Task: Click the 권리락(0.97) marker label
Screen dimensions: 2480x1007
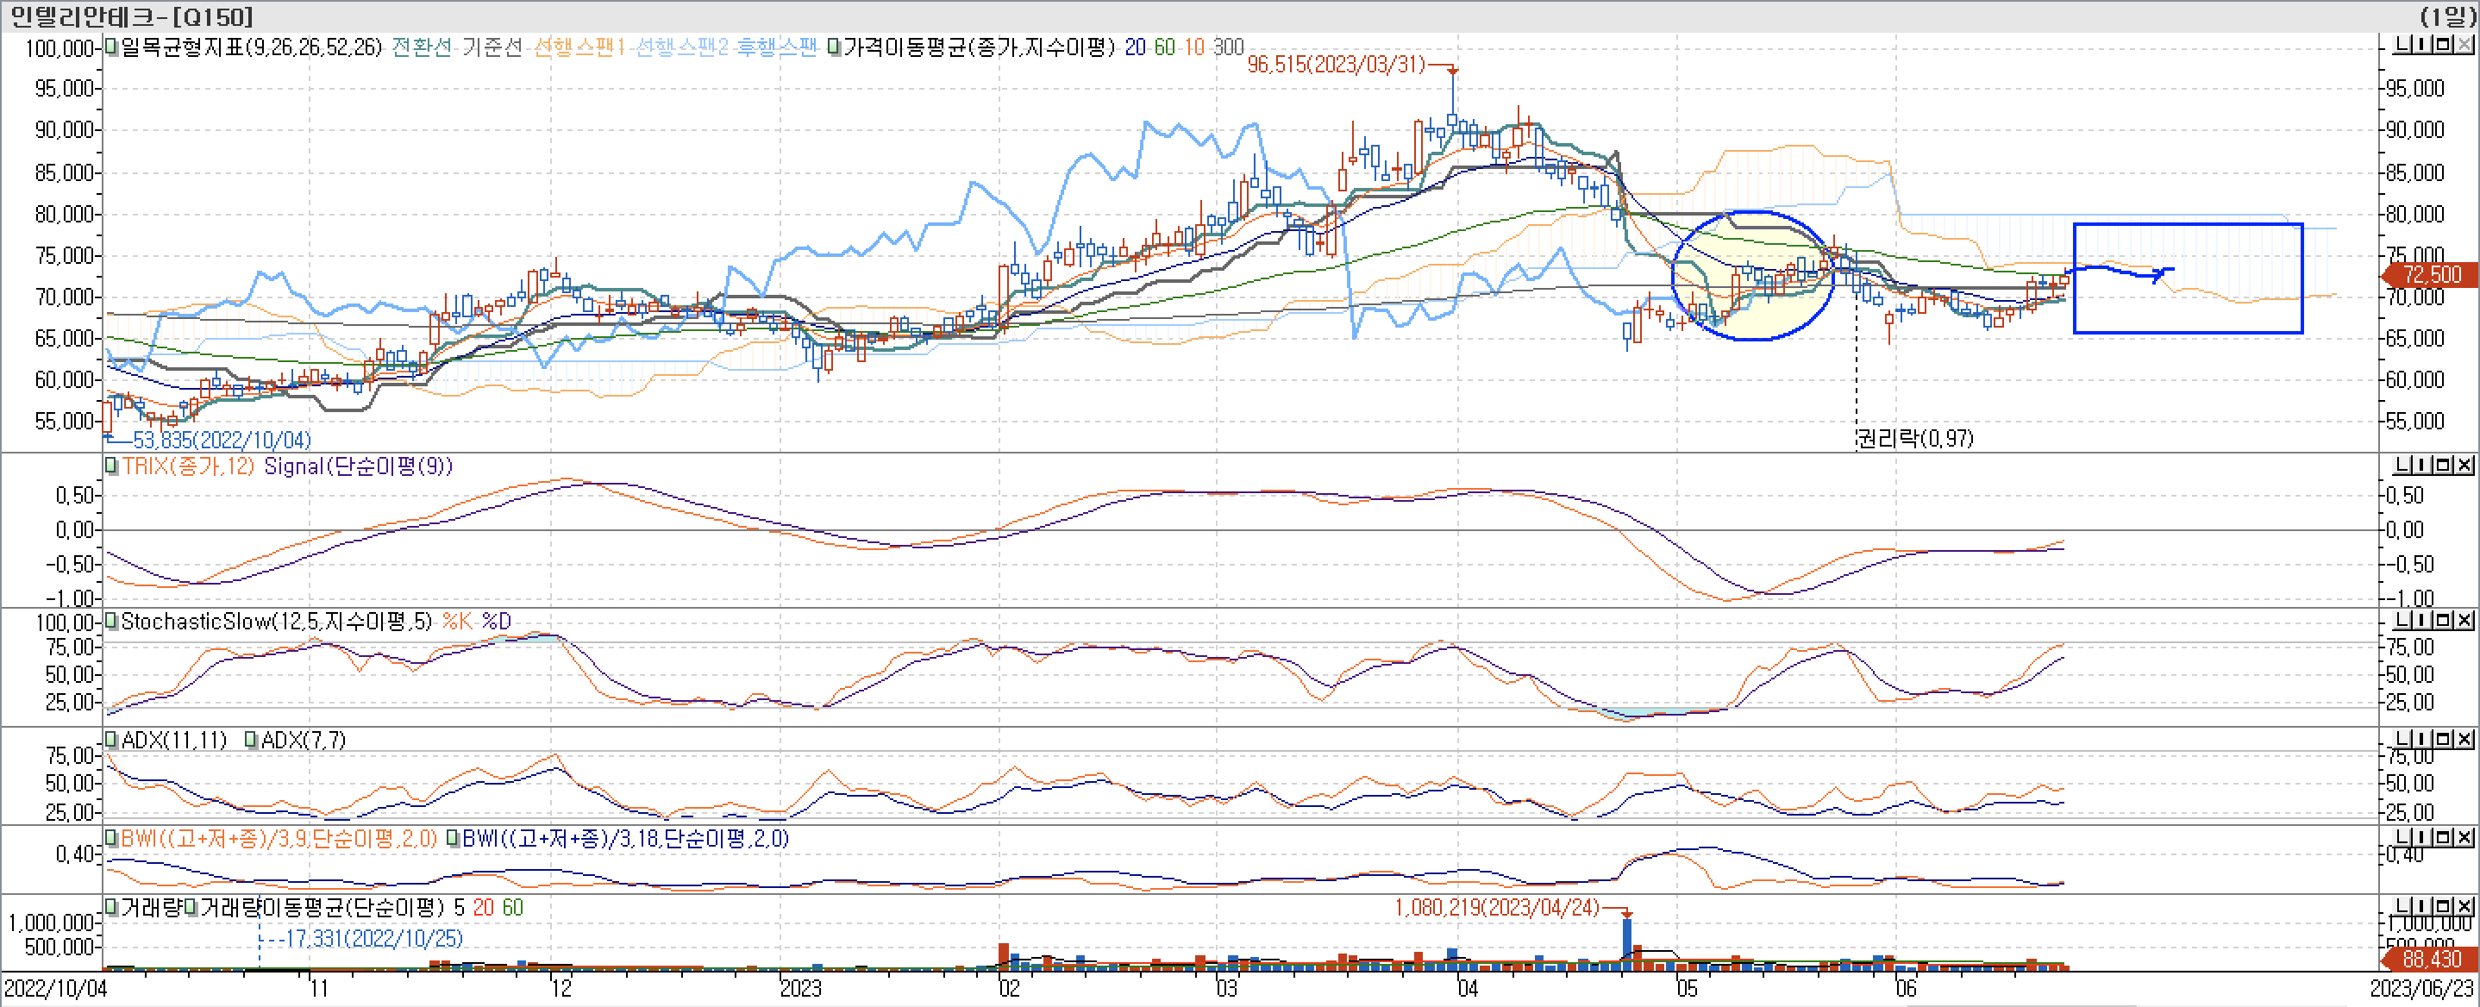Action: [1914, 439]
